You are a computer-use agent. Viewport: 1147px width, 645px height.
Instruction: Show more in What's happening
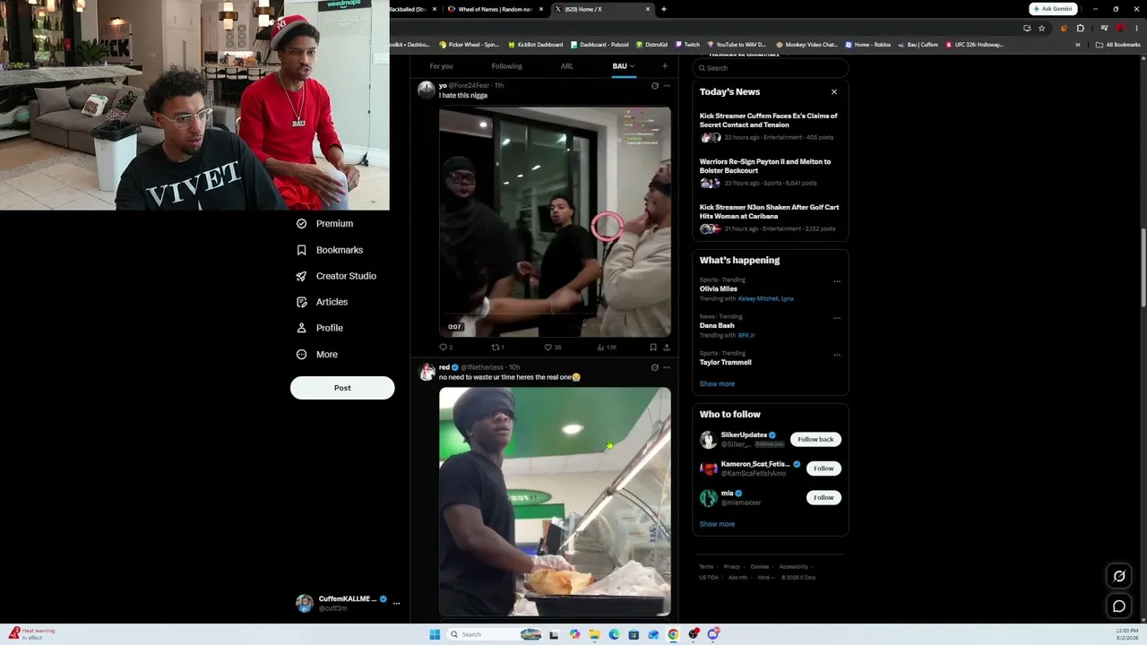(717, 383)
